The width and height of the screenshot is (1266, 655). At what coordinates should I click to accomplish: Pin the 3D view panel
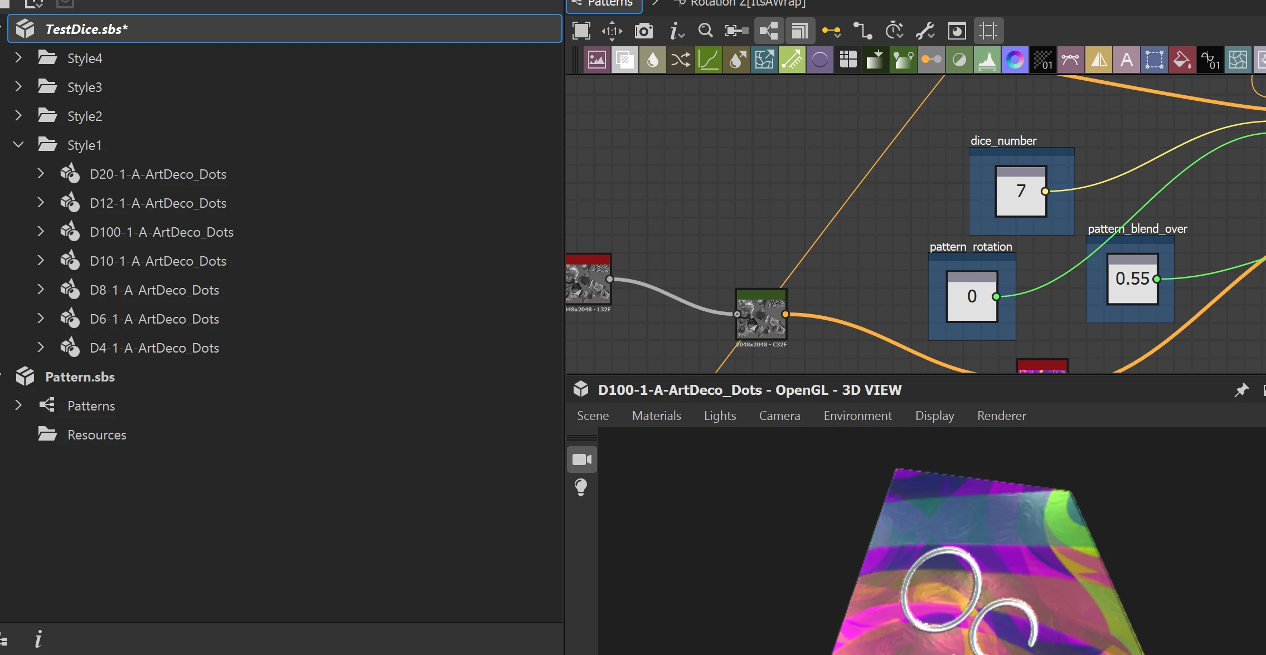1241,390
